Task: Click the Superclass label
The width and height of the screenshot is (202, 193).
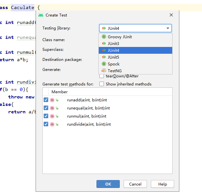Action: point(53,50)
